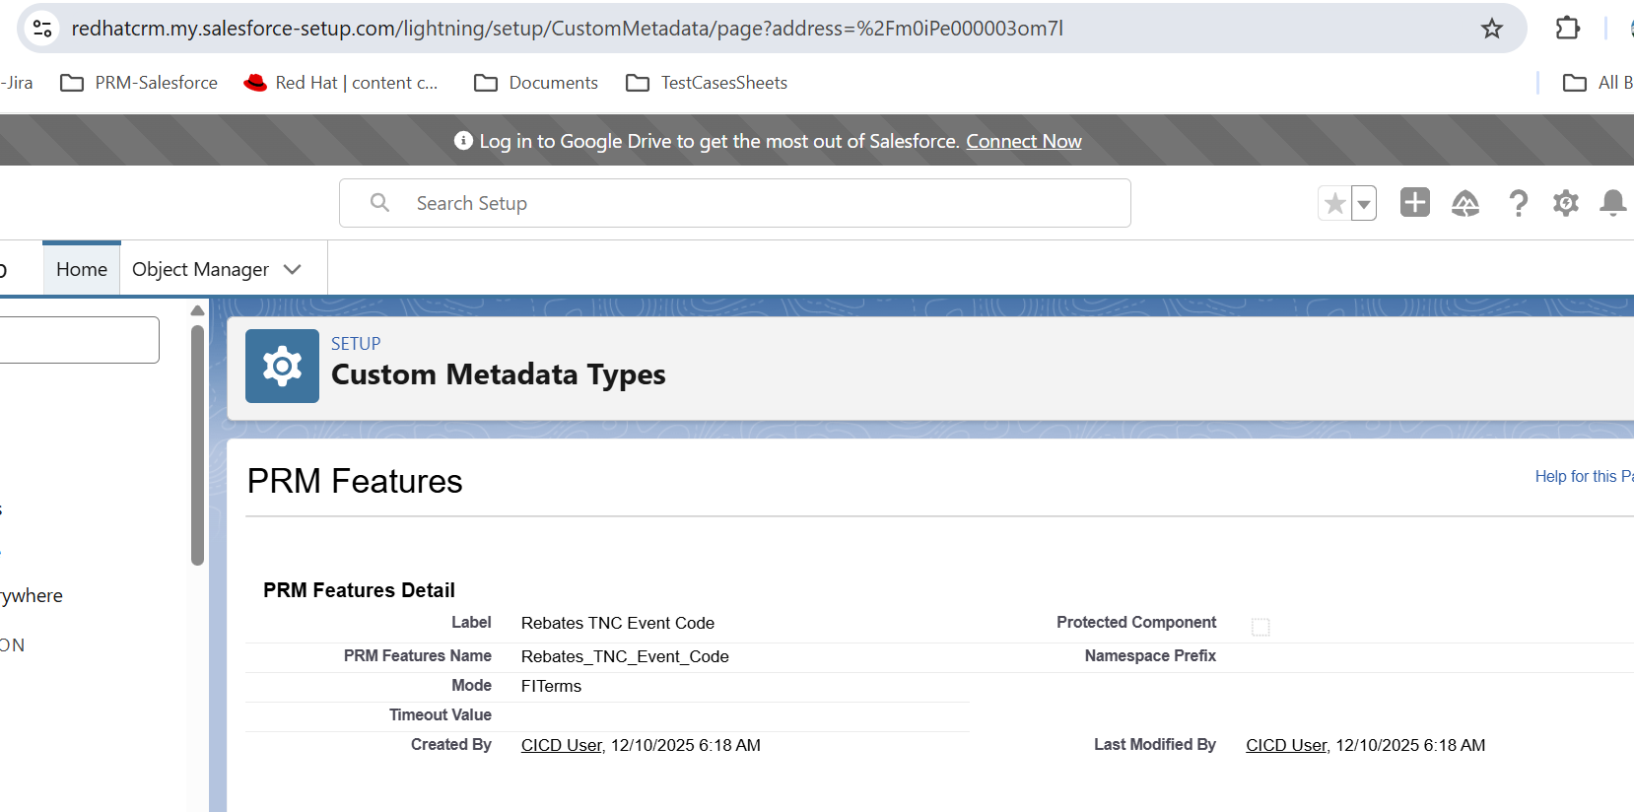Click the sidebar scroll up arrow

pyautogui.click(x=197, y=310)
